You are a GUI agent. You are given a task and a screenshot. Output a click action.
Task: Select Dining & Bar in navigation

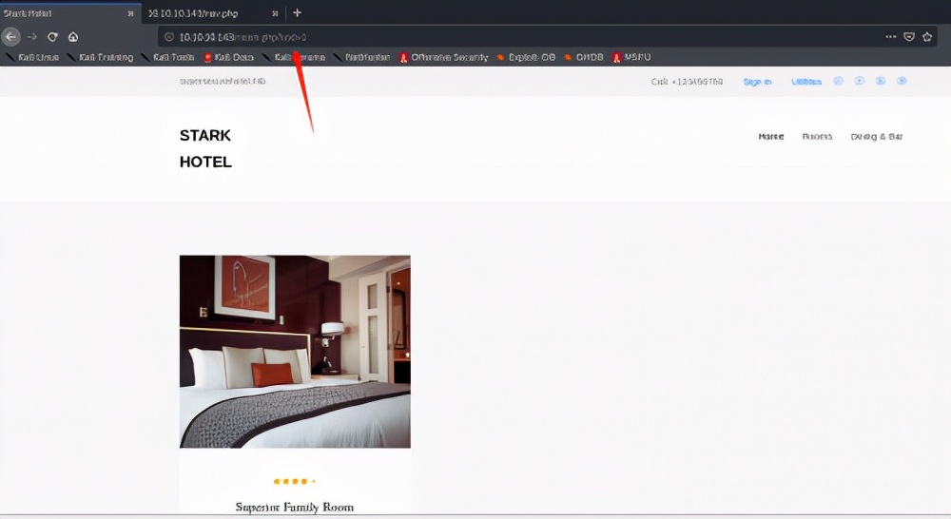(x=877, y=137)
